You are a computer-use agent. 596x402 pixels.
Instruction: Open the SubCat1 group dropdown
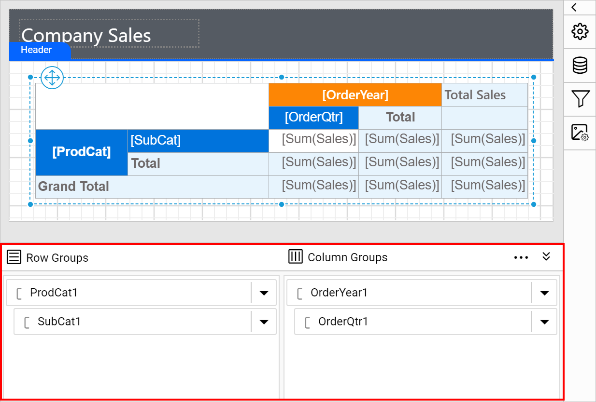[x=264, y=322]
